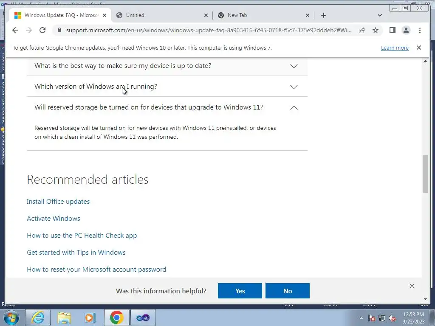Bookmark this page with the star icon
Screen dimensions: 435x326
(x=376, y=30)
